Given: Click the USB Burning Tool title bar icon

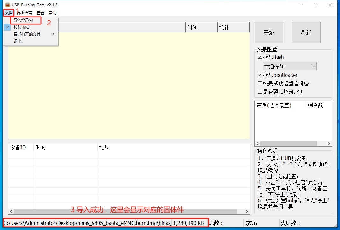Looking at the screenshot, I should pyautogui.click(x=8, y=5).
